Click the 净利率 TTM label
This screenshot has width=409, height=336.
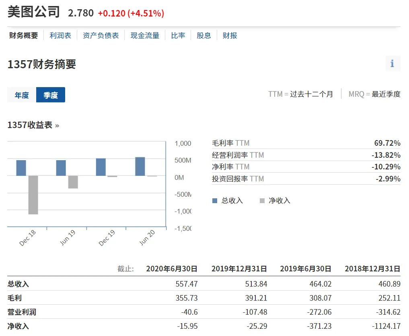click(230, 167)
